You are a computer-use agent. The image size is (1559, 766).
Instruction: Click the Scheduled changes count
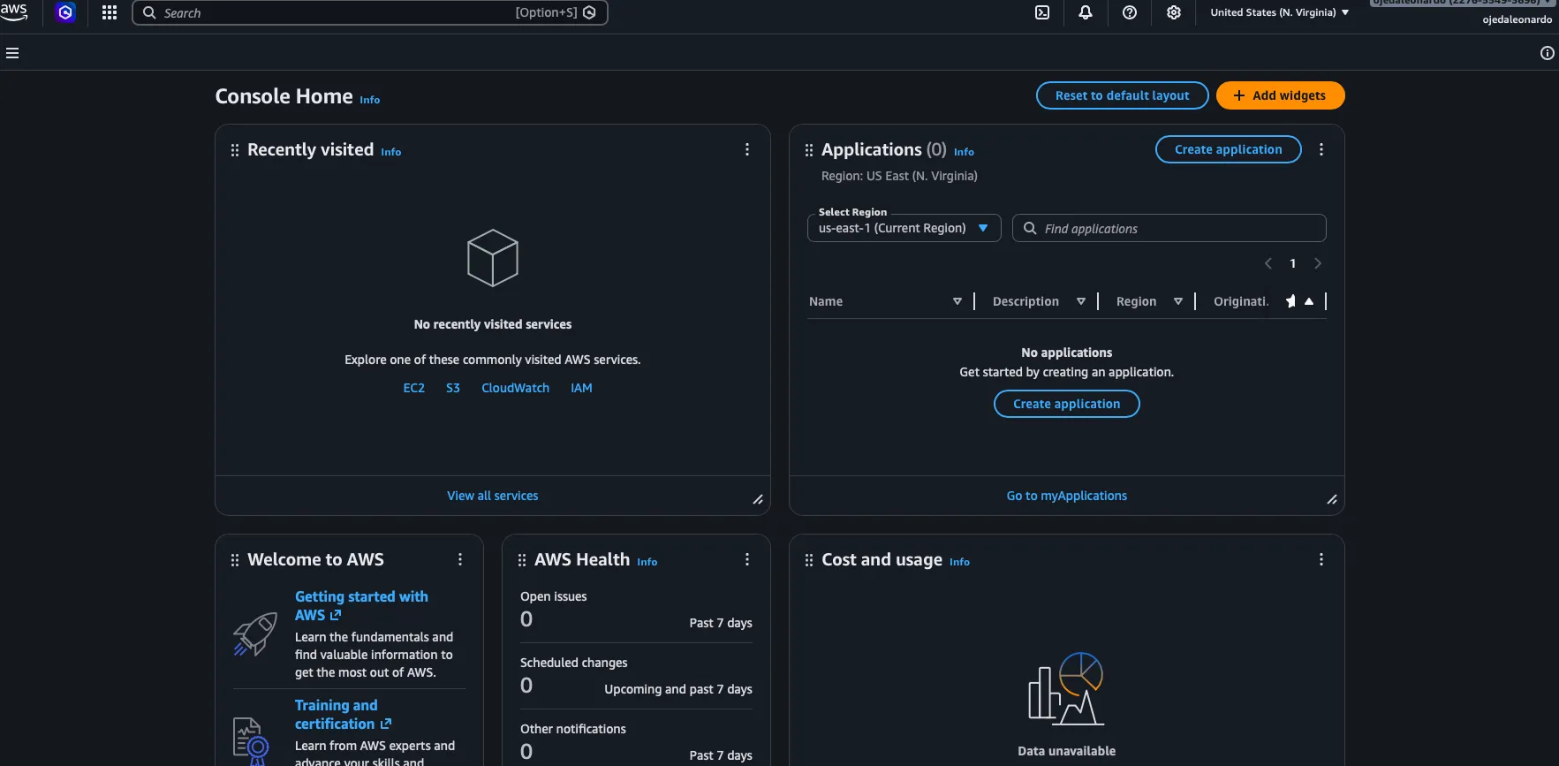526,686
